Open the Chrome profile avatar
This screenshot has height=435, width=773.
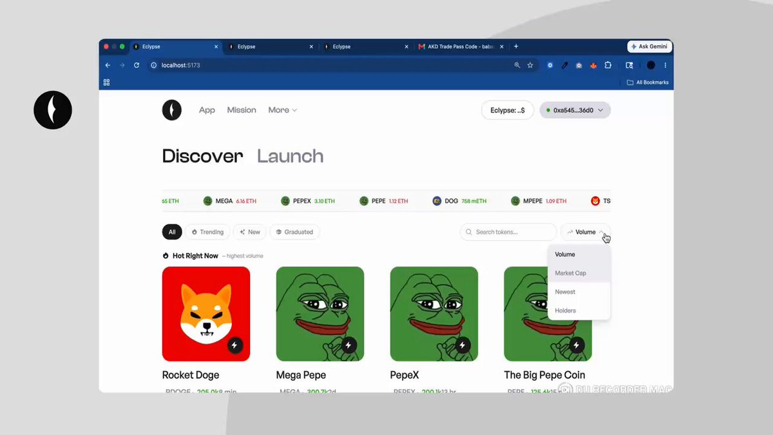click(x=651, y=65)
